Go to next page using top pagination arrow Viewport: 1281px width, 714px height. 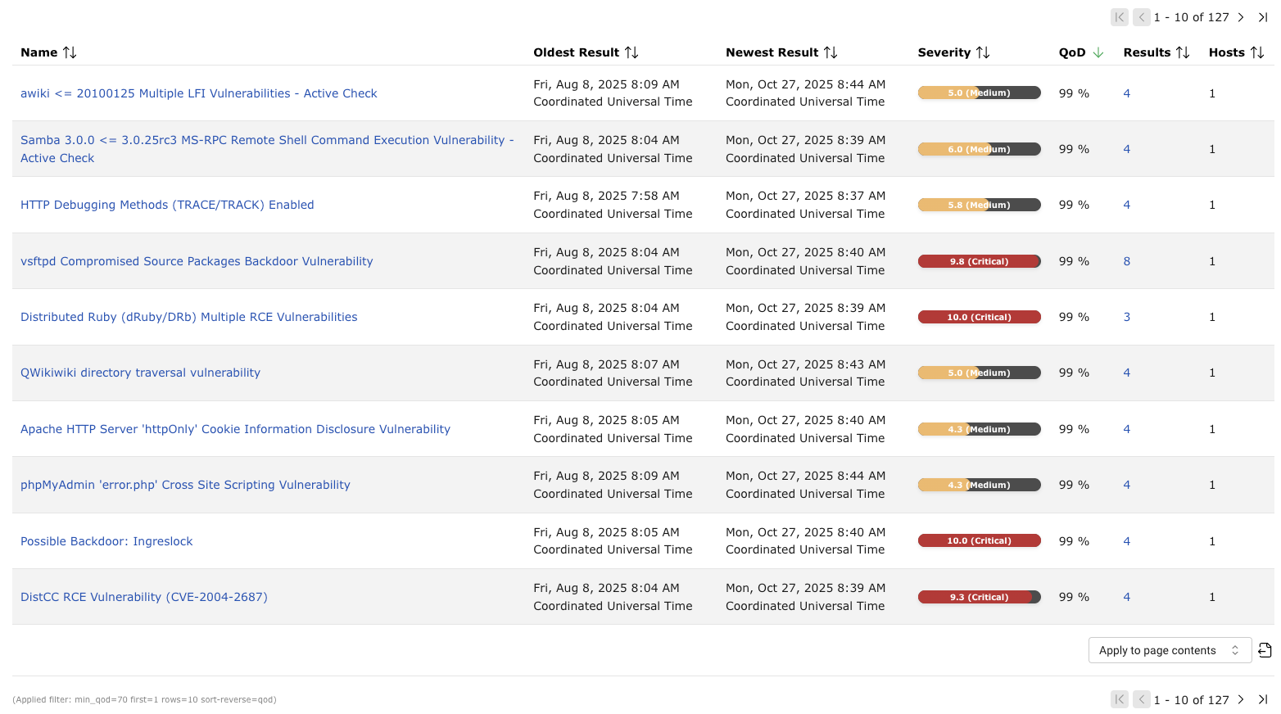click(x=1241, y=17)
